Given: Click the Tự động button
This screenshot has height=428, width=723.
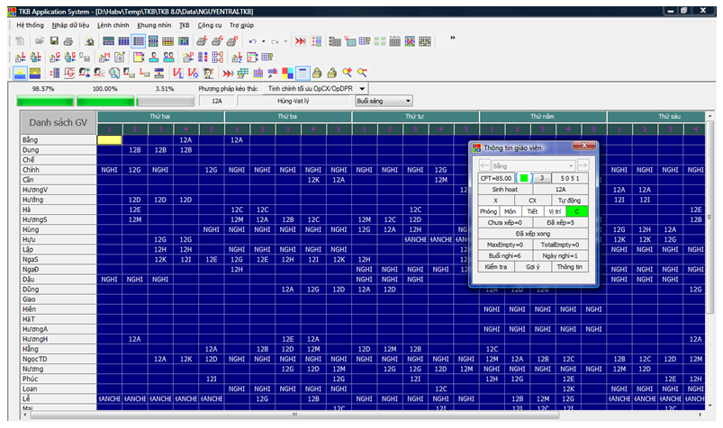Looking at the screenshot, I should [569, 201].
